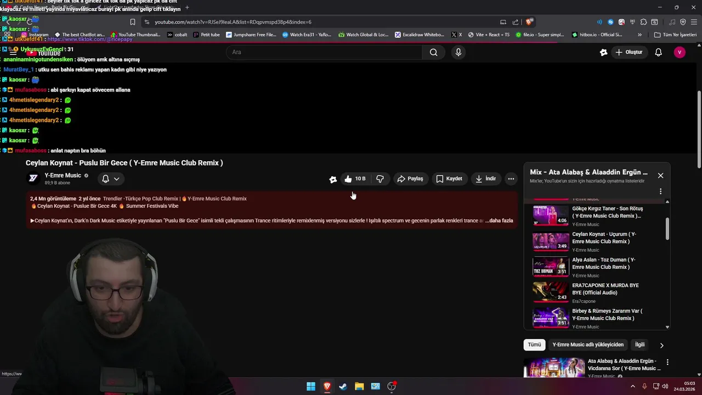This screenshot has width=702, height=395.
Task: Open more actions menu beside İndir
Action: (x=511, y=179)
